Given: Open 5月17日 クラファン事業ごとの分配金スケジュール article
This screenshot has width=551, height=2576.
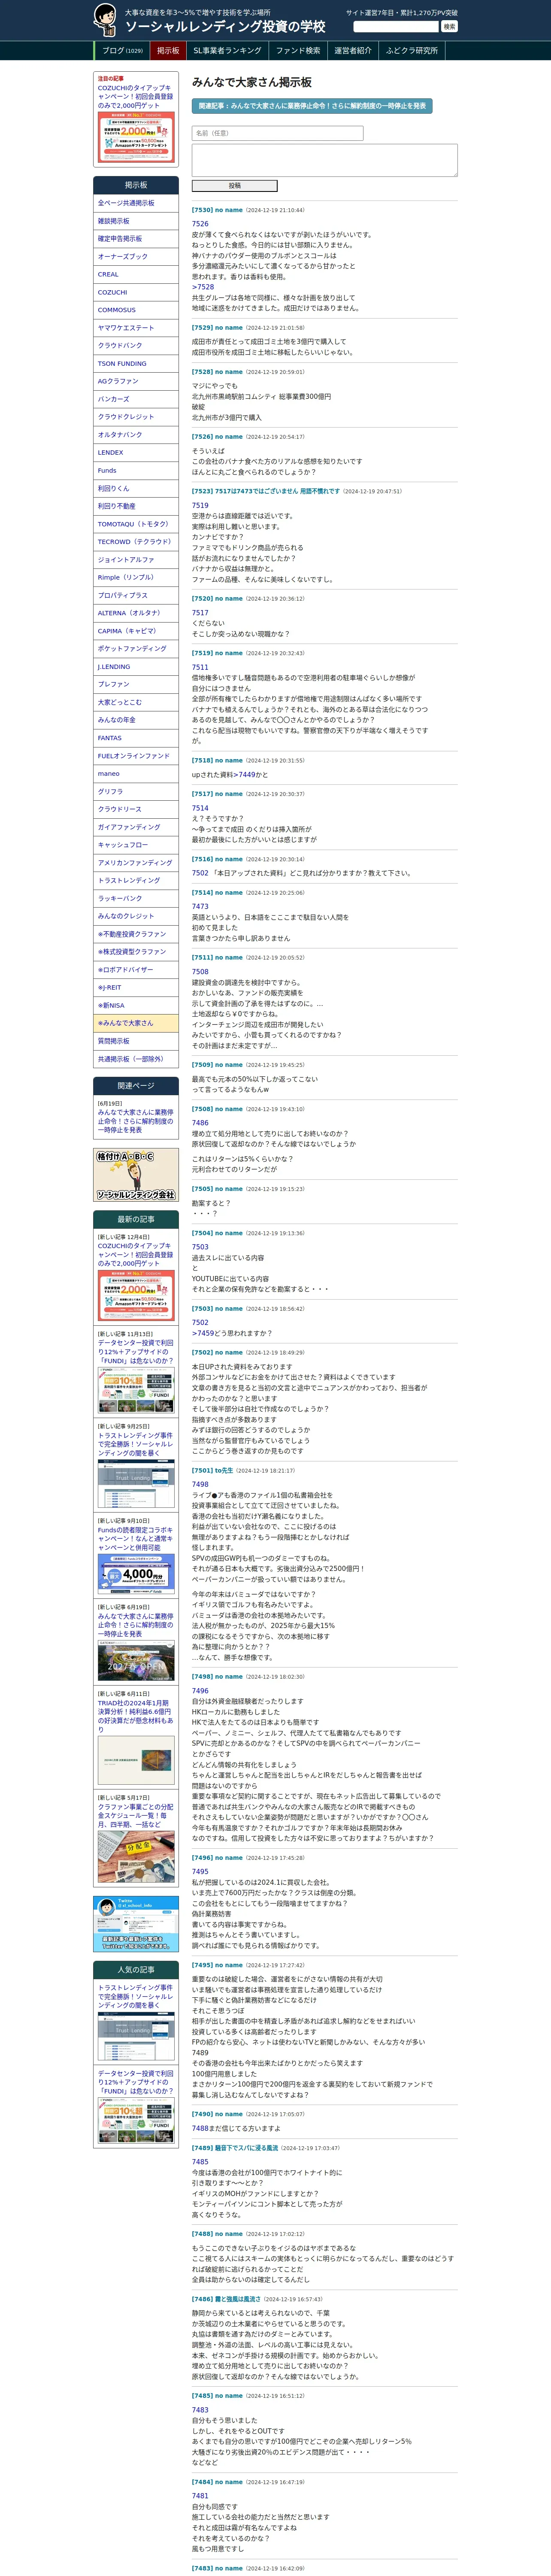Looking at the screenshot, I should 135,1816.
